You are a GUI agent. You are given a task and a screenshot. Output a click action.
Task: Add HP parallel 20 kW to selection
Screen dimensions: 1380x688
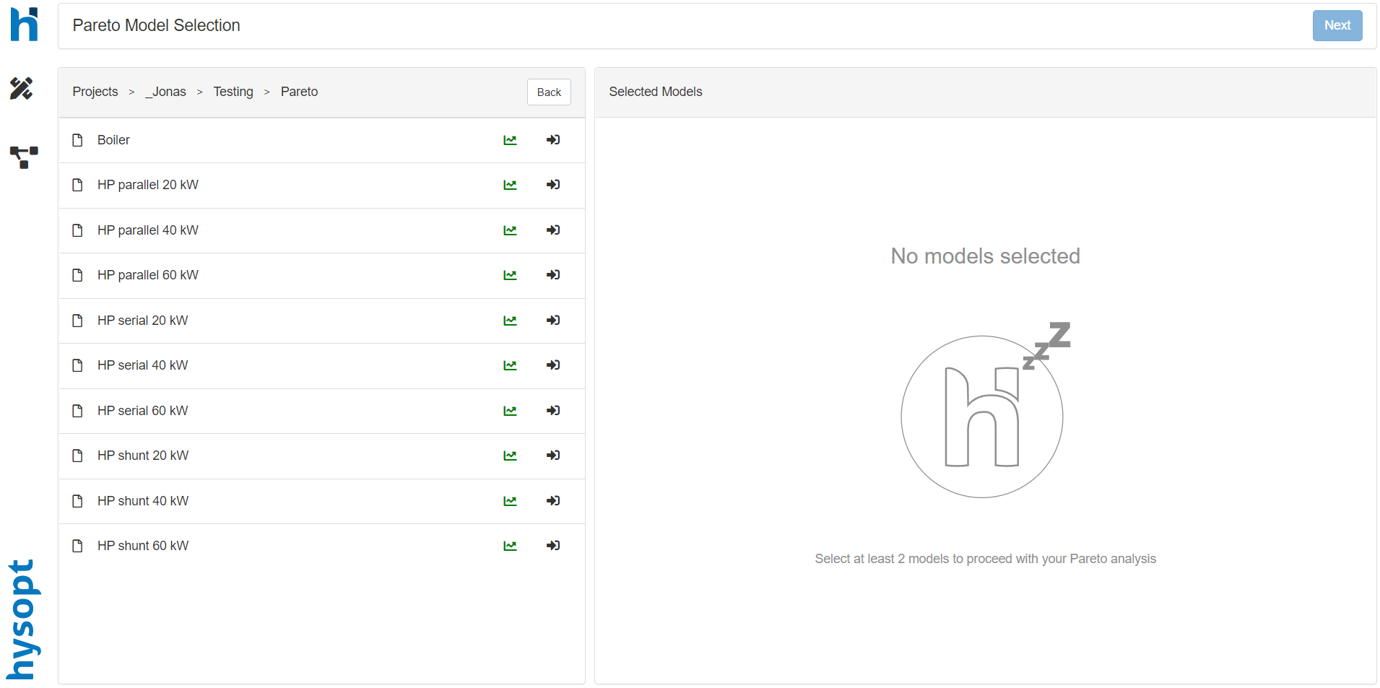[553, 185]
